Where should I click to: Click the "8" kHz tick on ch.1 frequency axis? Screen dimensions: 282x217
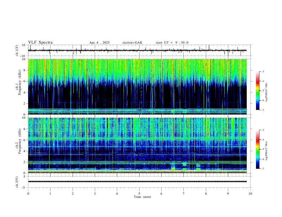tap(25, 70)
